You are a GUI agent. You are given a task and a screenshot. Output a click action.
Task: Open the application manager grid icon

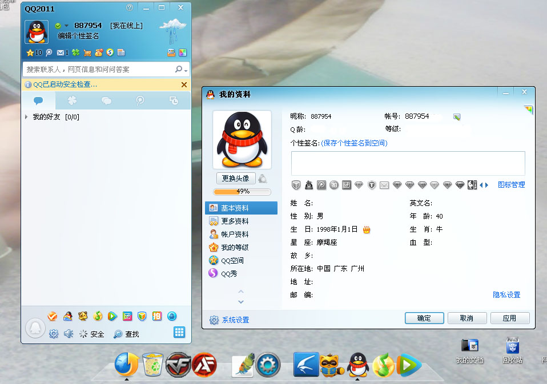click(x=179, y=332)
